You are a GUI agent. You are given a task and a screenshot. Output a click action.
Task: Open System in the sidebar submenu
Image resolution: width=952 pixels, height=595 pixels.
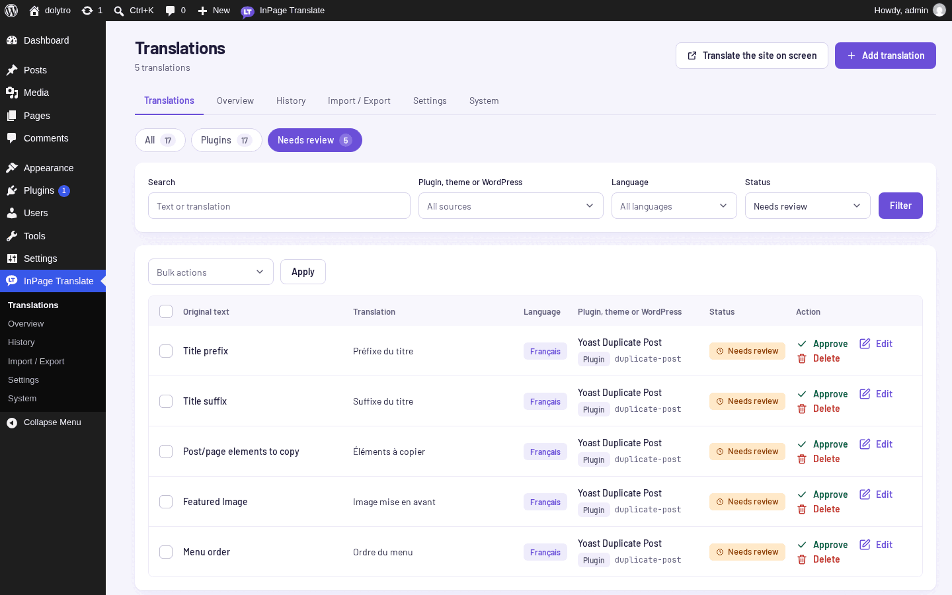22,399
